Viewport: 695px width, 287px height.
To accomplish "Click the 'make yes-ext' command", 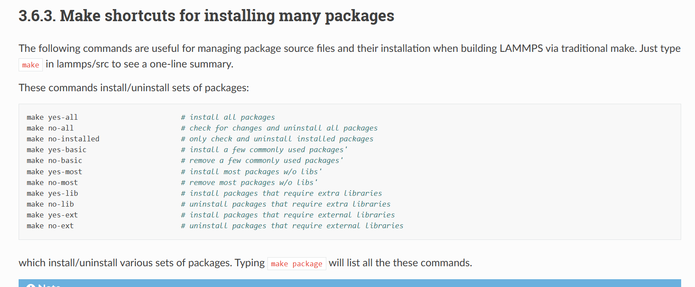I will 52,215.
